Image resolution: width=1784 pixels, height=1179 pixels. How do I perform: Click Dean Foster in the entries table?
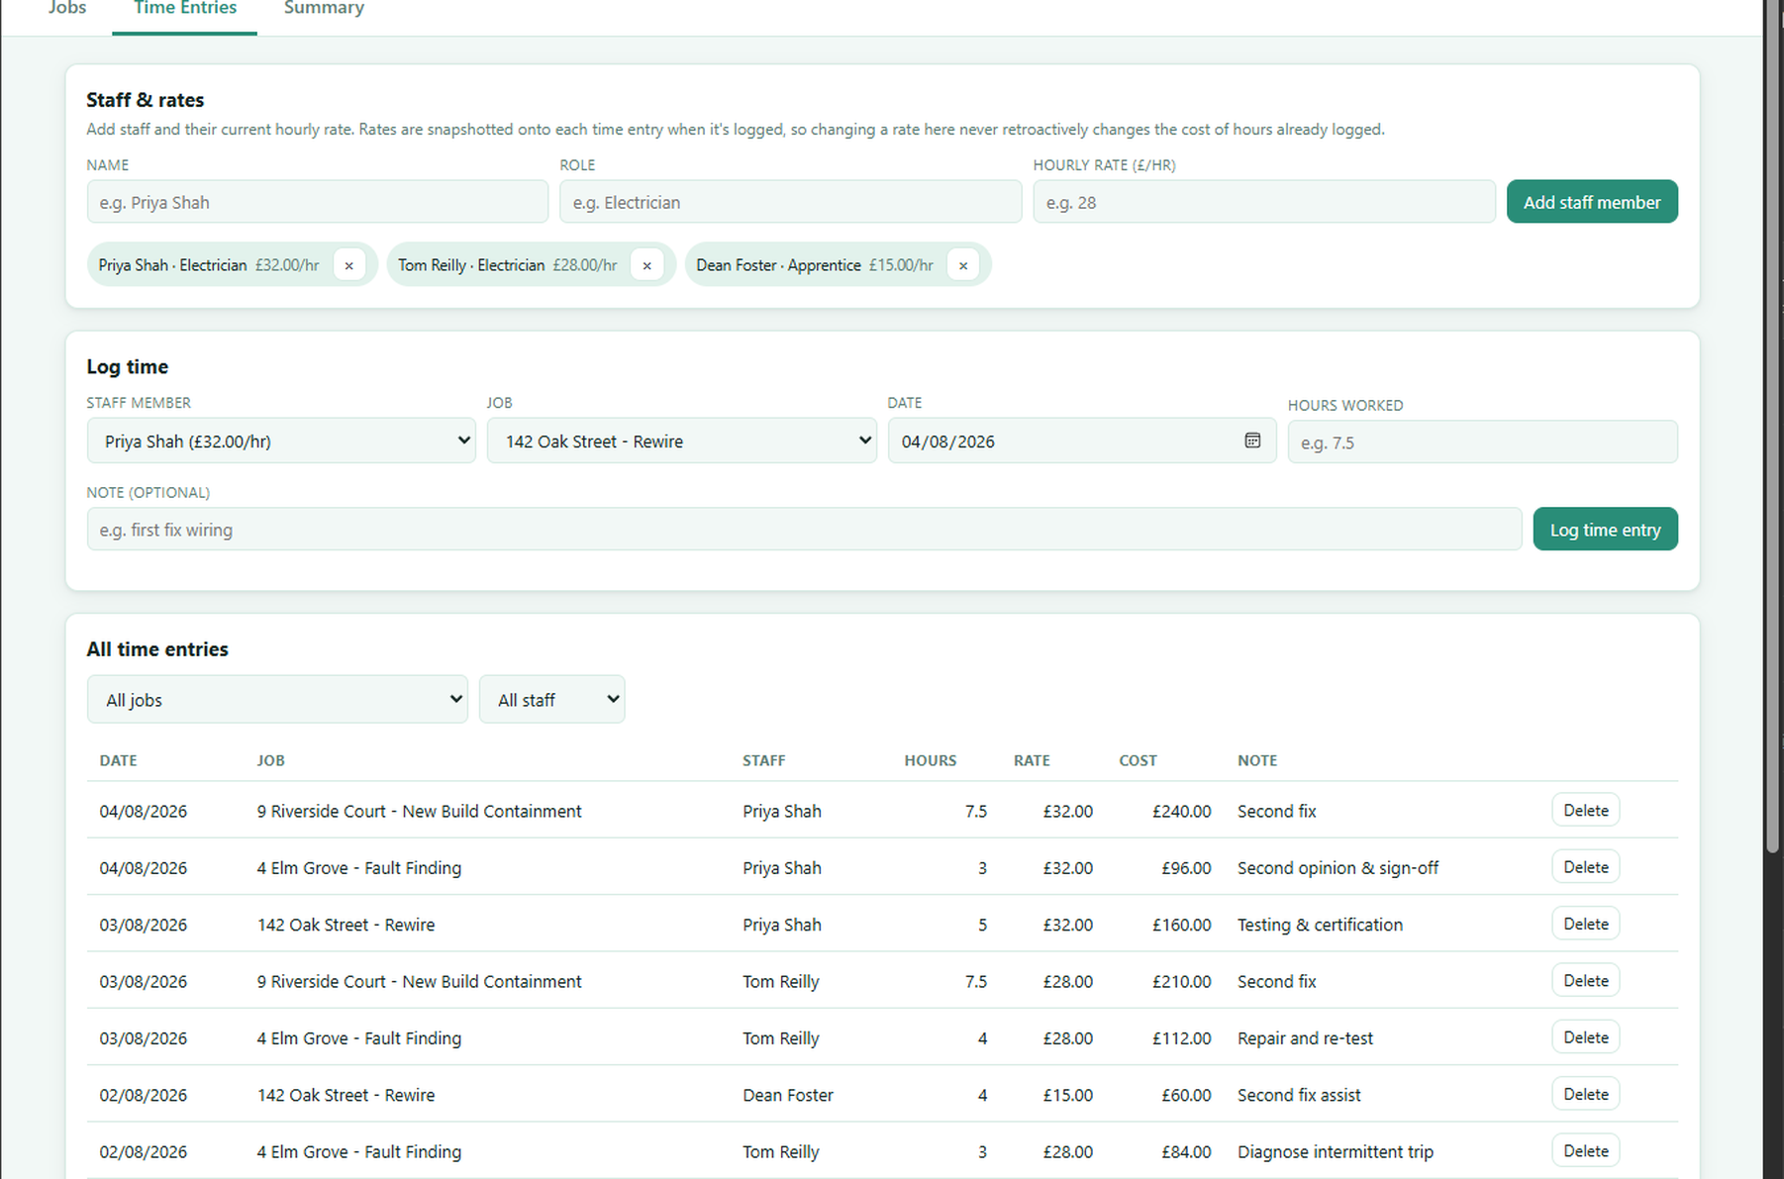[788, 1095]
